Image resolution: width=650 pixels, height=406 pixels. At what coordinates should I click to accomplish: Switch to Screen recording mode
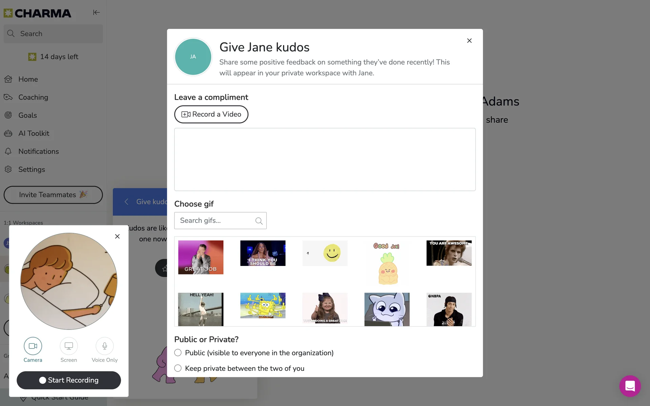coord(69,346)
